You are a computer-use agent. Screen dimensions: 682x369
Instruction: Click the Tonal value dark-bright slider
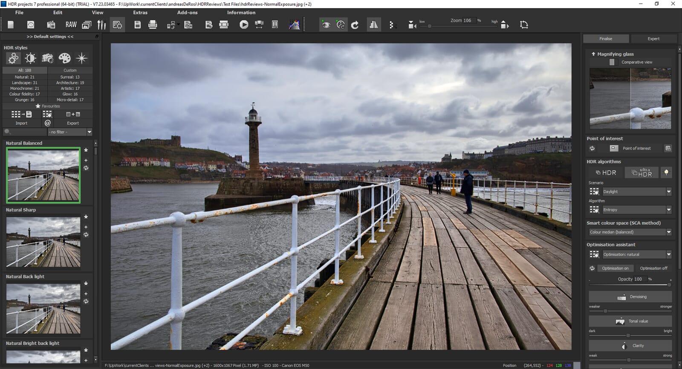[630, 335]
